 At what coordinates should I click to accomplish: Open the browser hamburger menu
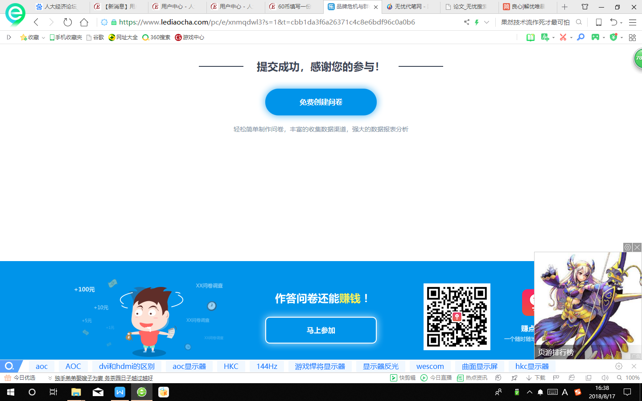click(x=632, y=22)
